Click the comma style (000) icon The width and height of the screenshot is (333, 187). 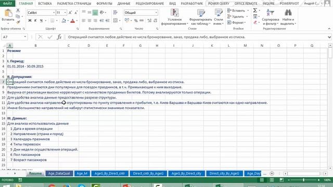click(x=142, y=21)
